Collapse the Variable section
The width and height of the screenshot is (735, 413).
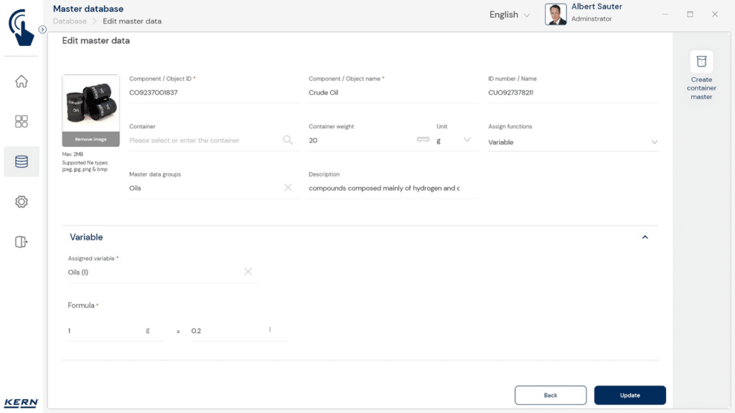(x=645, y=237)
